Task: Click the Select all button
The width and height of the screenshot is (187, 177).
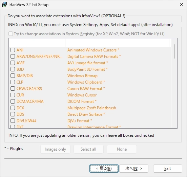Action: click(x=88, y=149)
